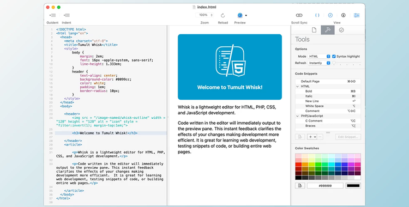This screenshot has height=207, width=409.
Task: Click the curly braces View icon
Action: point(317,15)
